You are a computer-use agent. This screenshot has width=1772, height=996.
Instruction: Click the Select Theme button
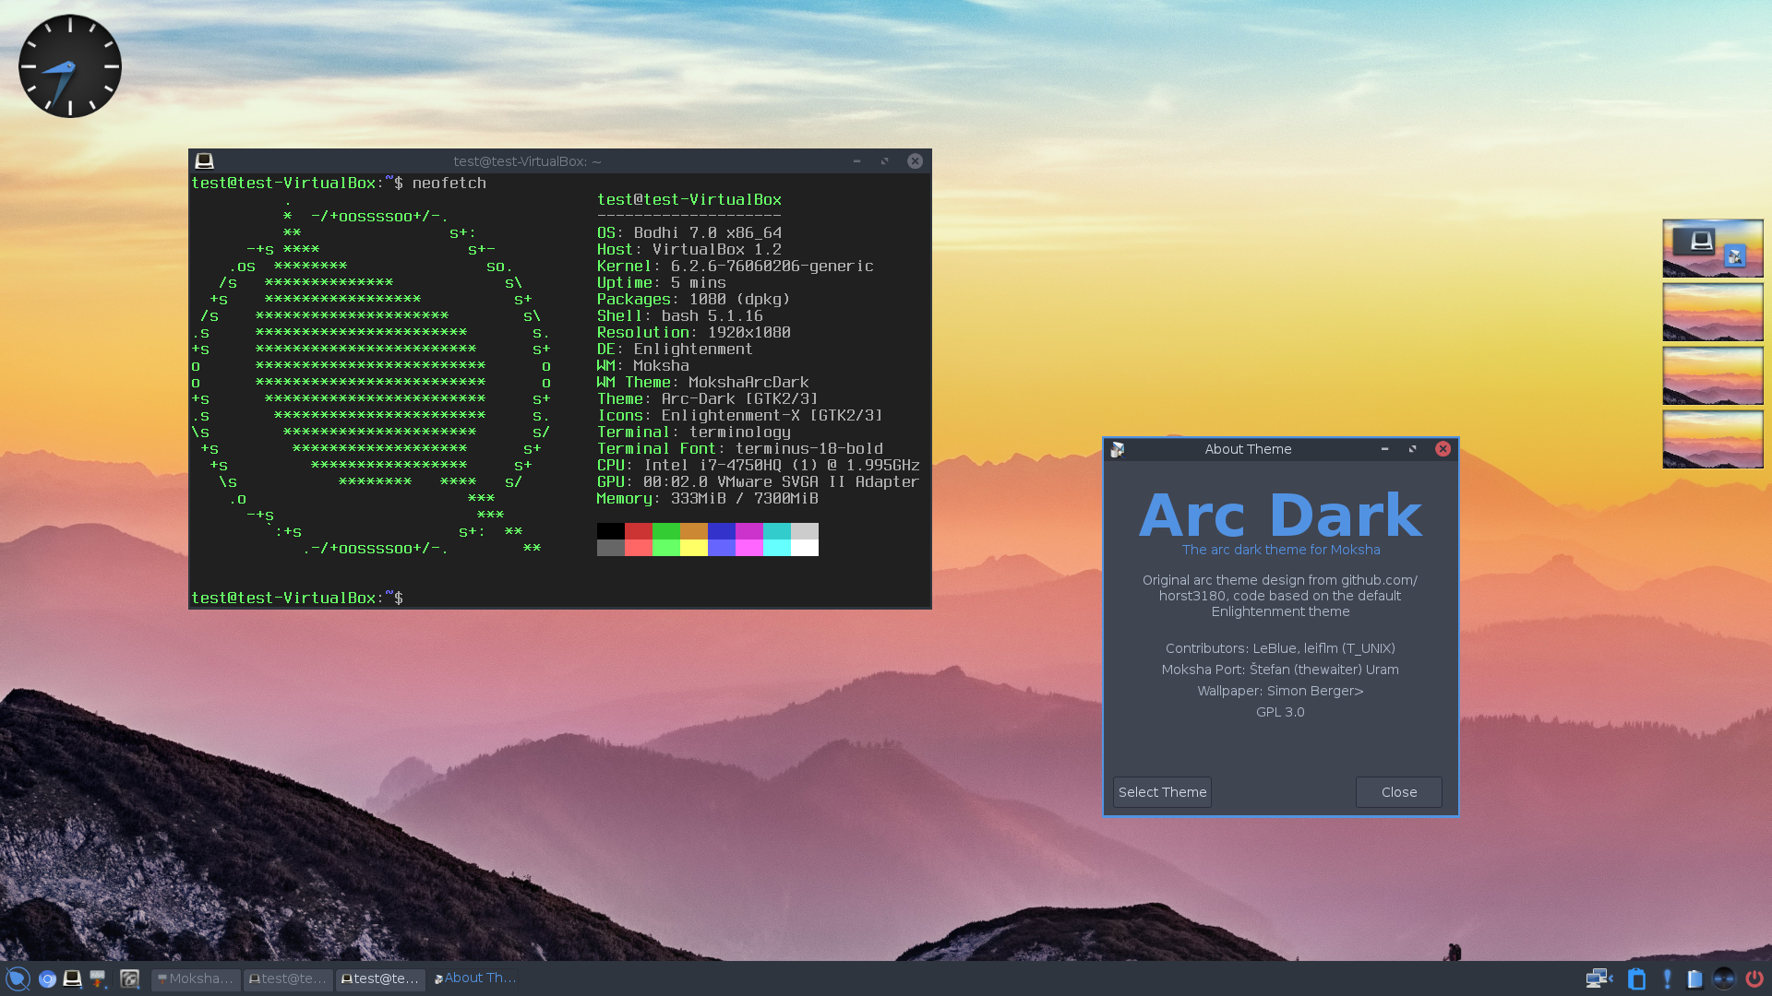click(1162, 792)
